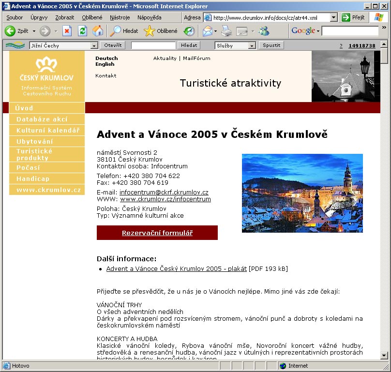Click the Jižní Čechy wave logo

coord(15,45)
